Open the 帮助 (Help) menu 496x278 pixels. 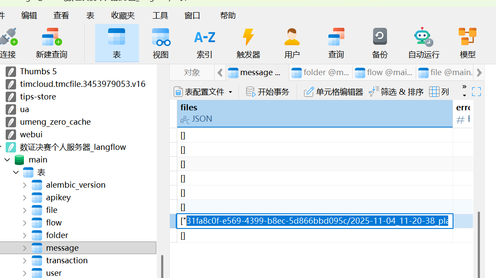tap(228, 16)
